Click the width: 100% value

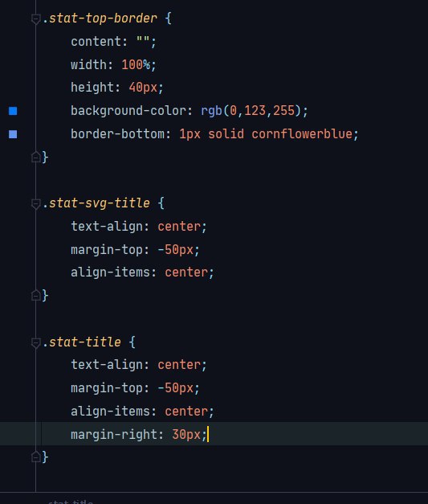click(136, 65)
